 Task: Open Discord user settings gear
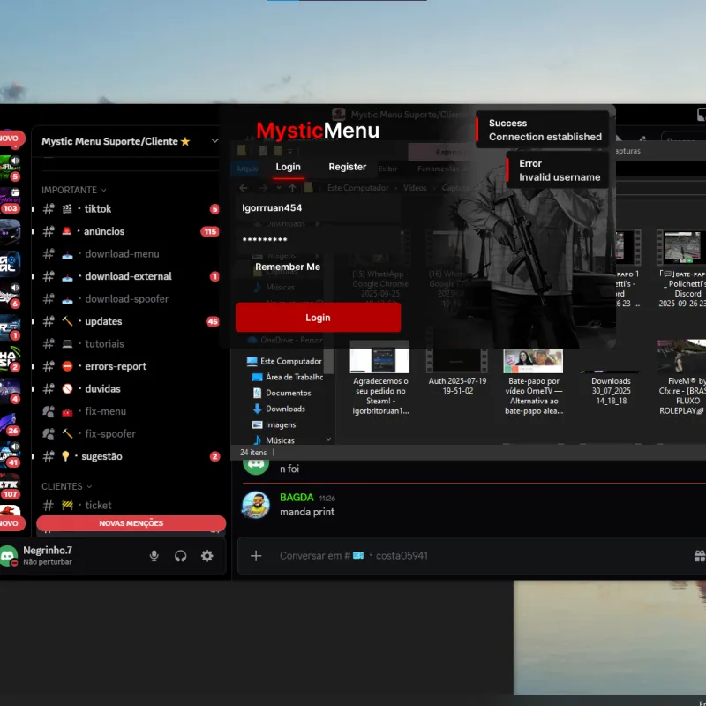pos(207,556)
